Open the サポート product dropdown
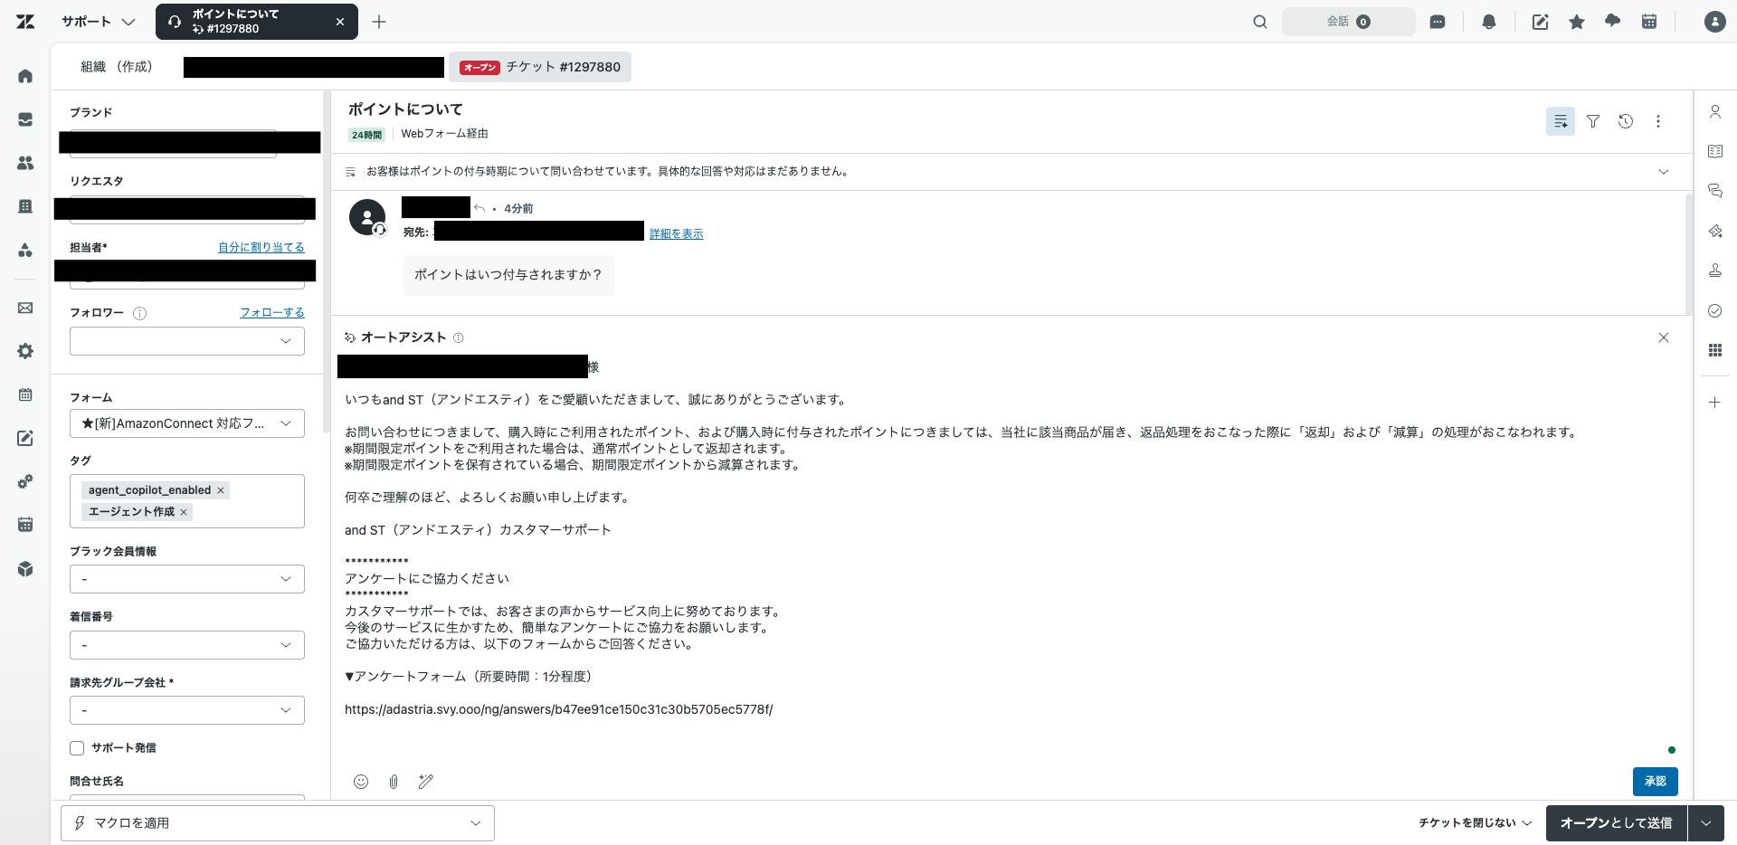 coord(99,22)
